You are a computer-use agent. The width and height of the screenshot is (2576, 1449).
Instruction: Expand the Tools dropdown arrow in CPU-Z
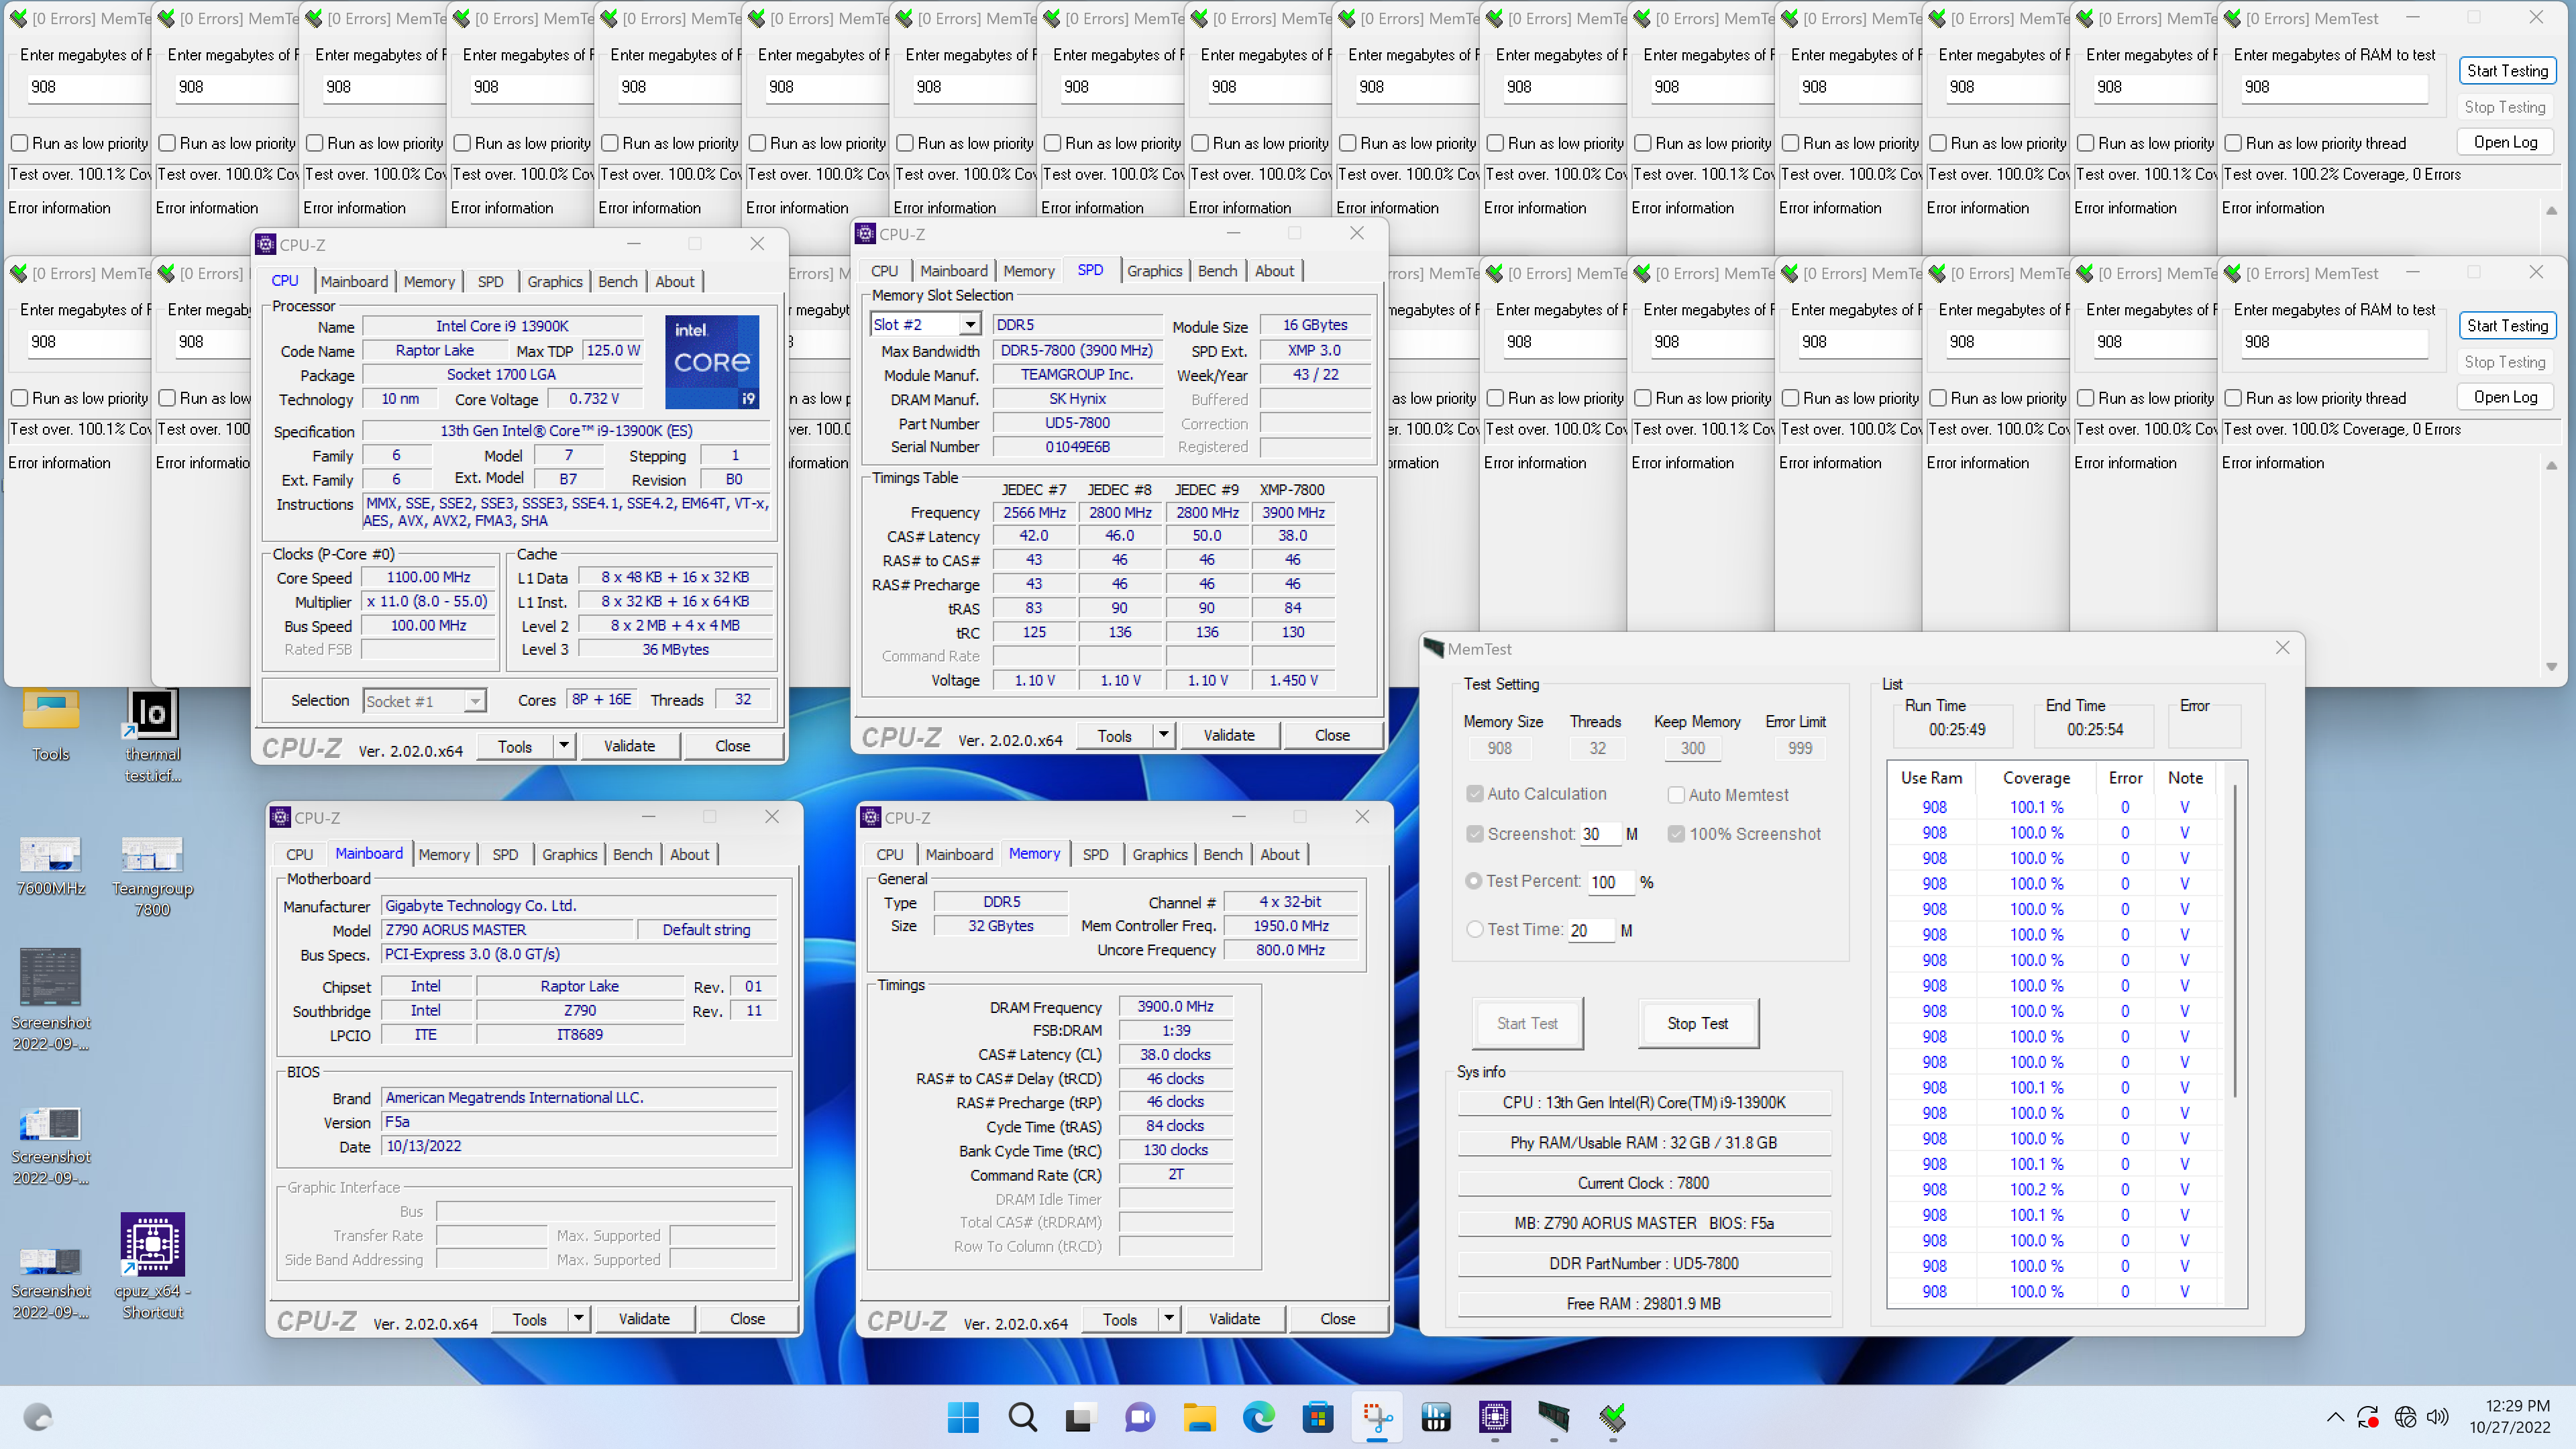(563, 745)
